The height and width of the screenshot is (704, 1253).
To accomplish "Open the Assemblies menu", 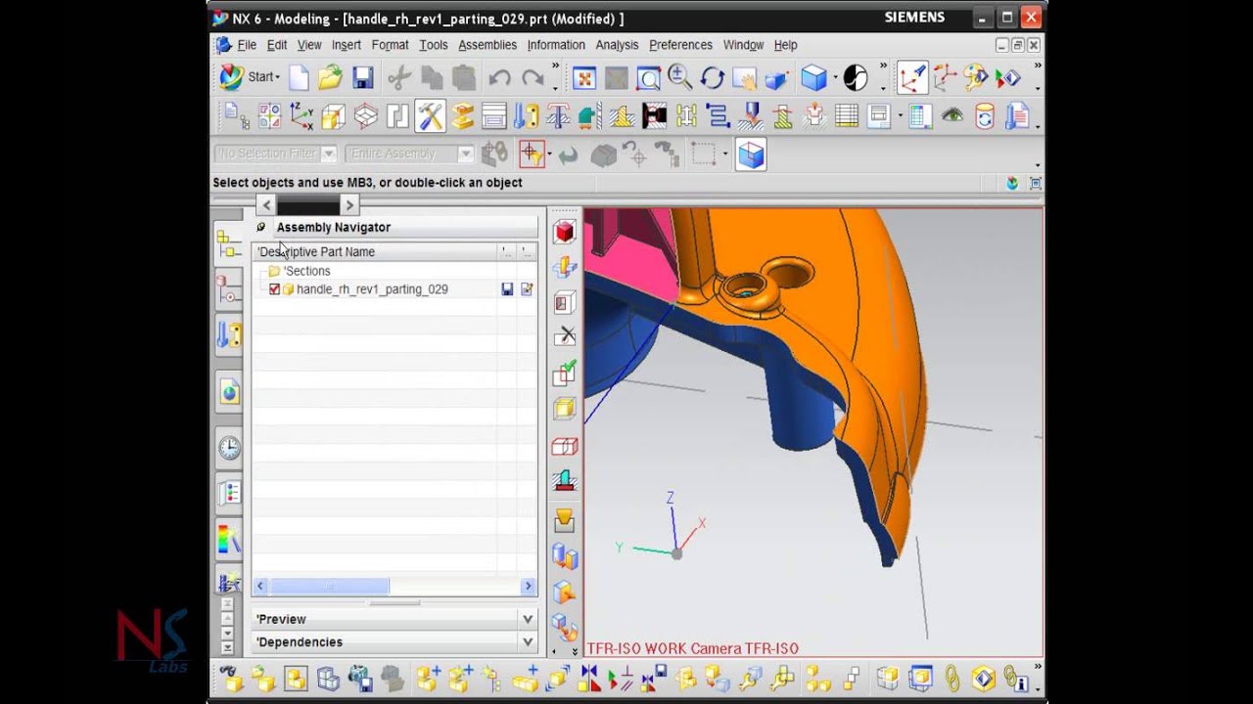I will click(x=487, y=45).
